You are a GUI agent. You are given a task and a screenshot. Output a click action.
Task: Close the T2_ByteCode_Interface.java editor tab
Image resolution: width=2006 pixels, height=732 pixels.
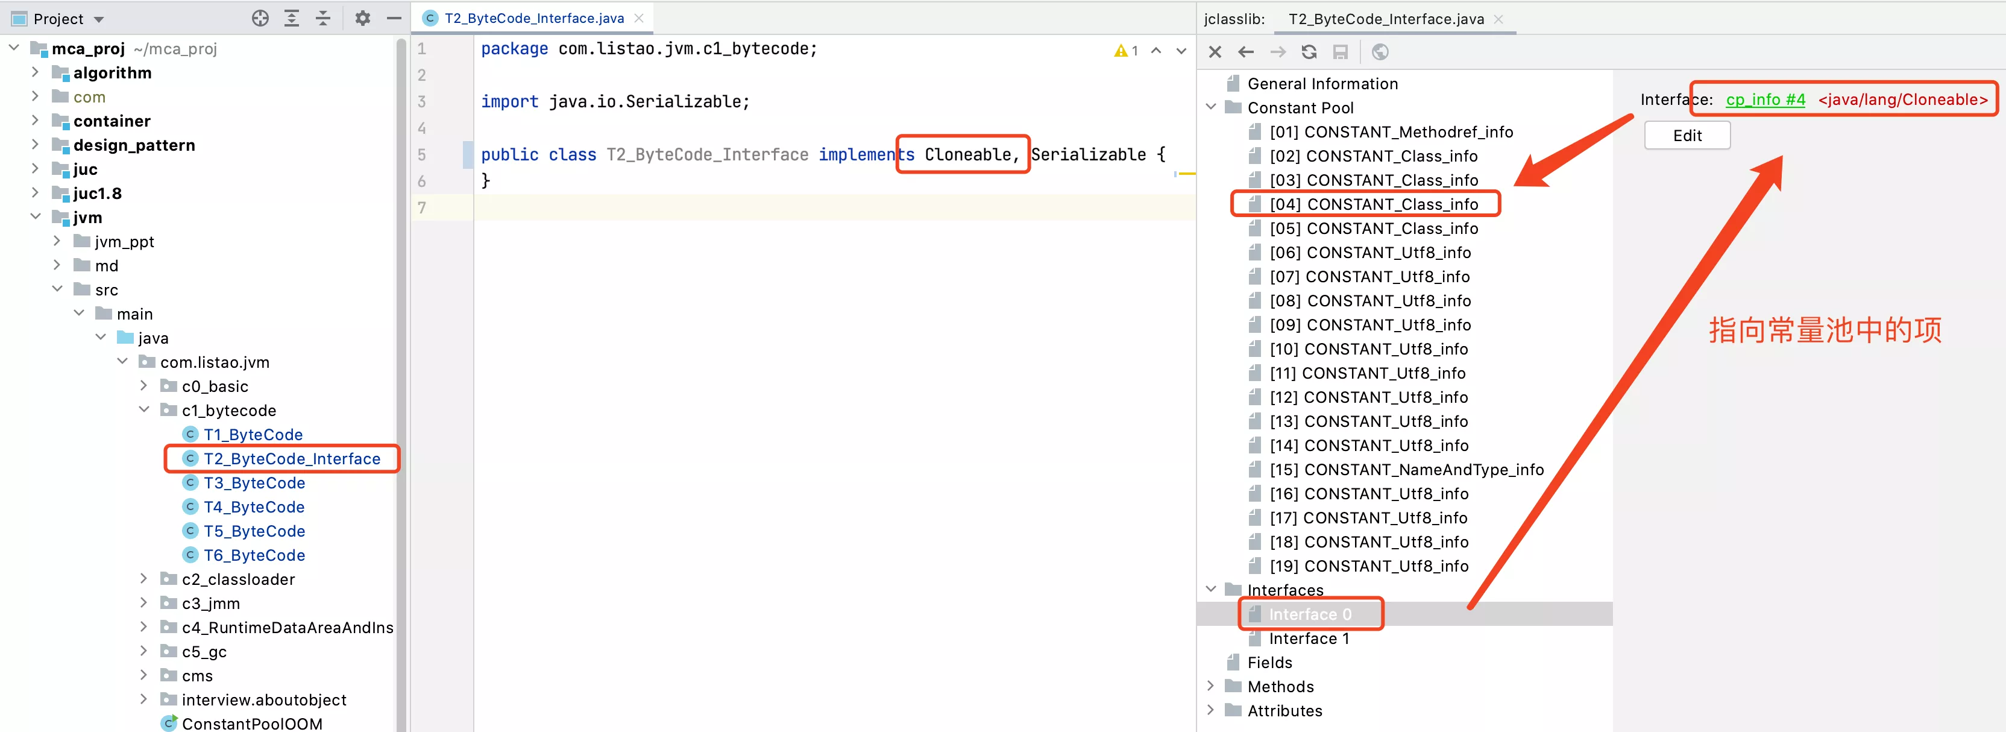tap(638, 18)
